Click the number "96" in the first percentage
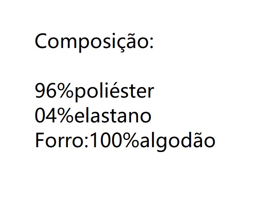 point(44,92)
